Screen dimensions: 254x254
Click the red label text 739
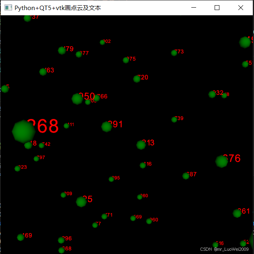point(179,118)
